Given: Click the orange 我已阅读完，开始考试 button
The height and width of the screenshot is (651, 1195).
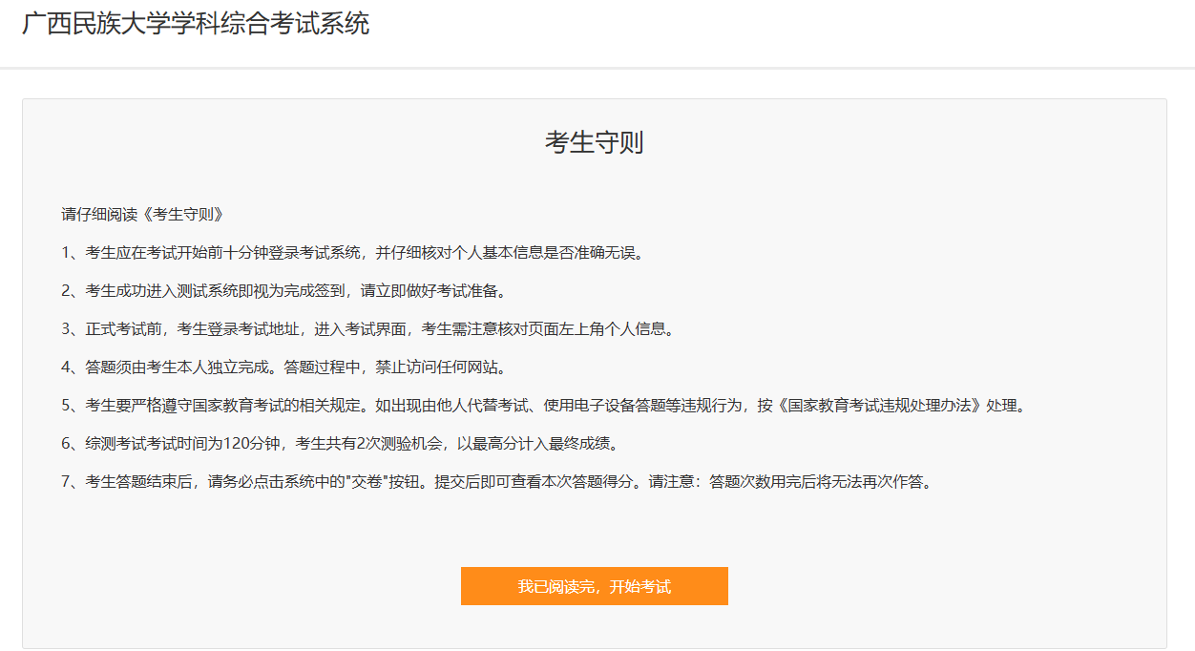Looking at the screenshot, I should (594, 586).
